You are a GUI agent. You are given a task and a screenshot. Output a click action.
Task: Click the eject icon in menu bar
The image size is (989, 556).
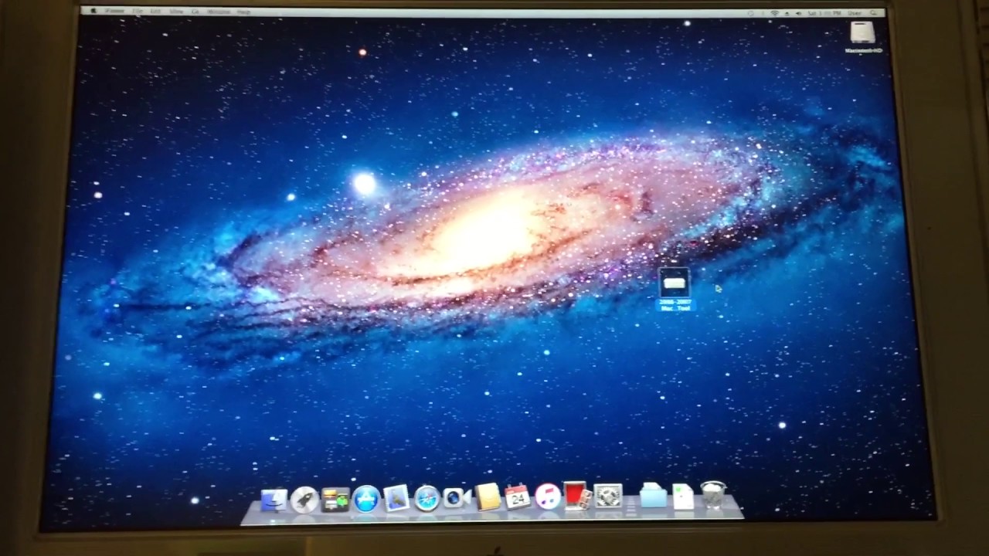(787, 13)
